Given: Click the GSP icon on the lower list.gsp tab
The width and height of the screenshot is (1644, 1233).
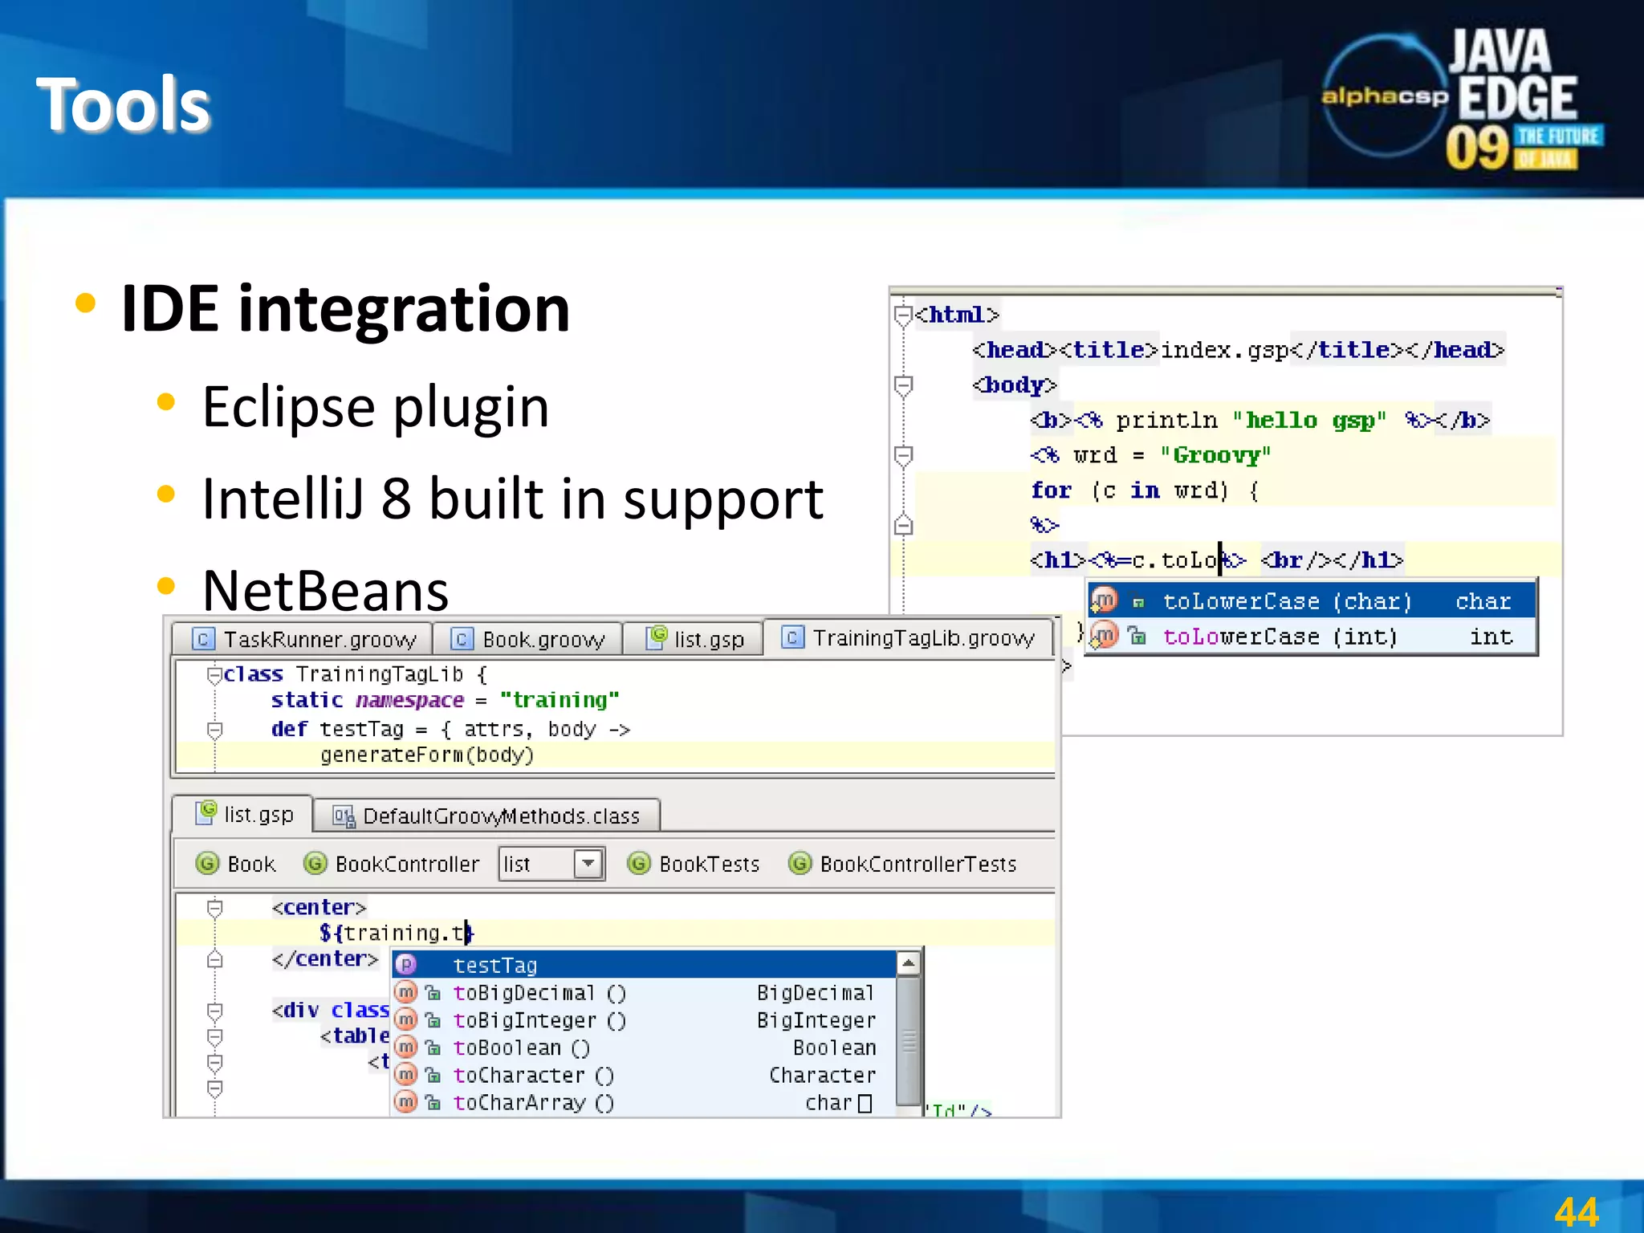Looking at the screenshot, I should [207, 812].
